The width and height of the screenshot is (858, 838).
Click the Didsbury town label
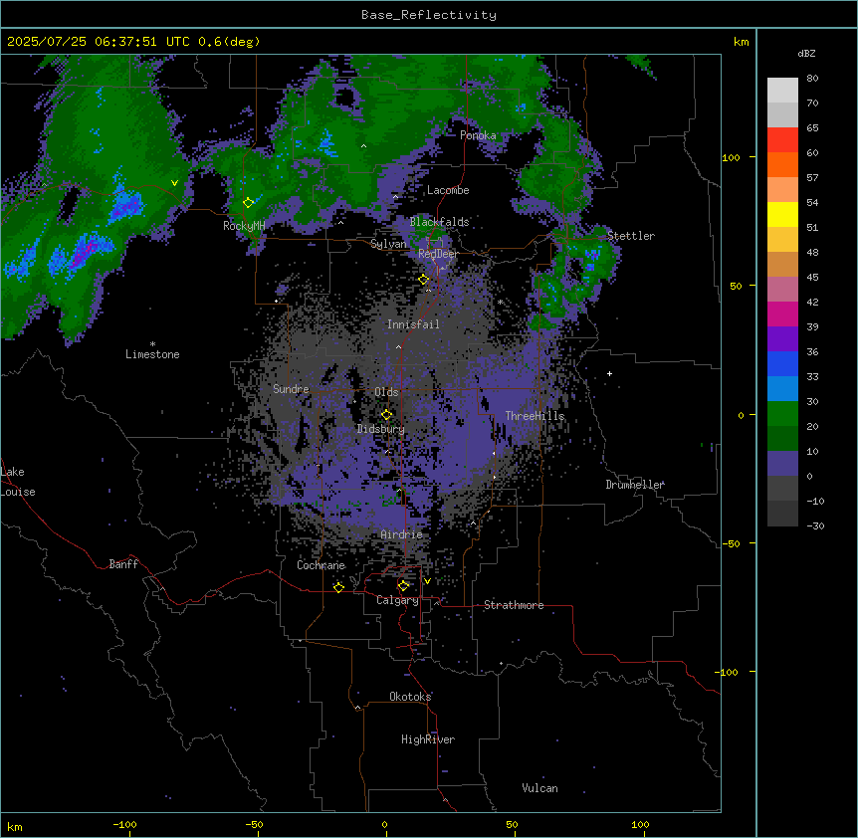tap(381, 429)
